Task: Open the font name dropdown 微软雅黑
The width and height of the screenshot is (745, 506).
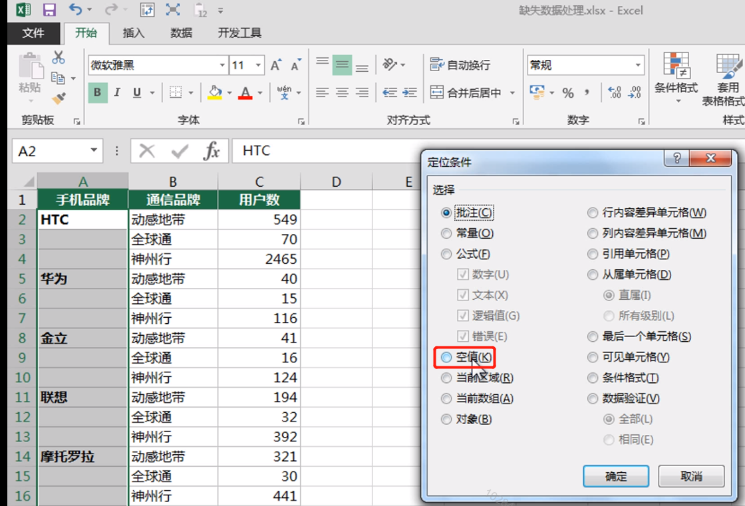Action: (222, 65)
